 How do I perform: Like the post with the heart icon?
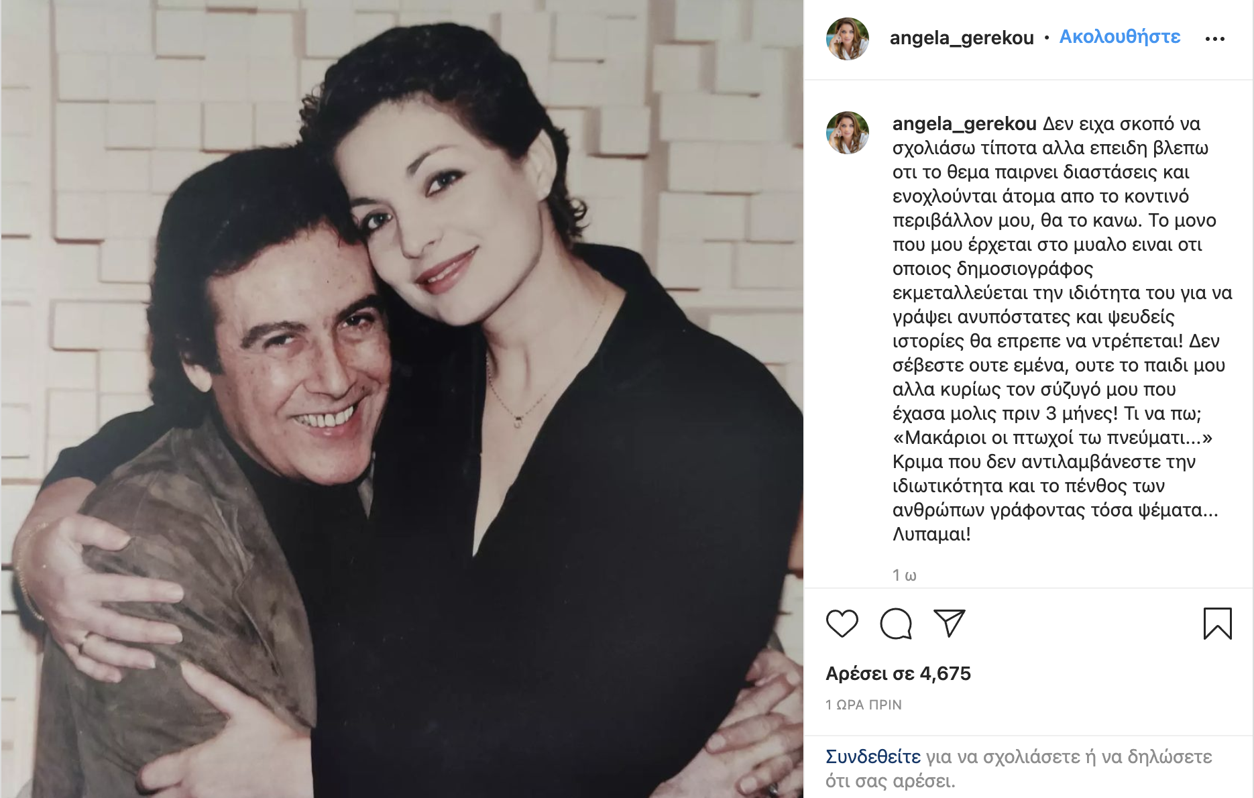point(842,624)
